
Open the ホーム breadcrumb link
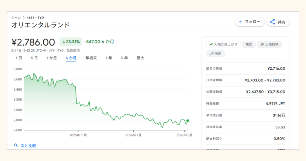pos(16,18)
